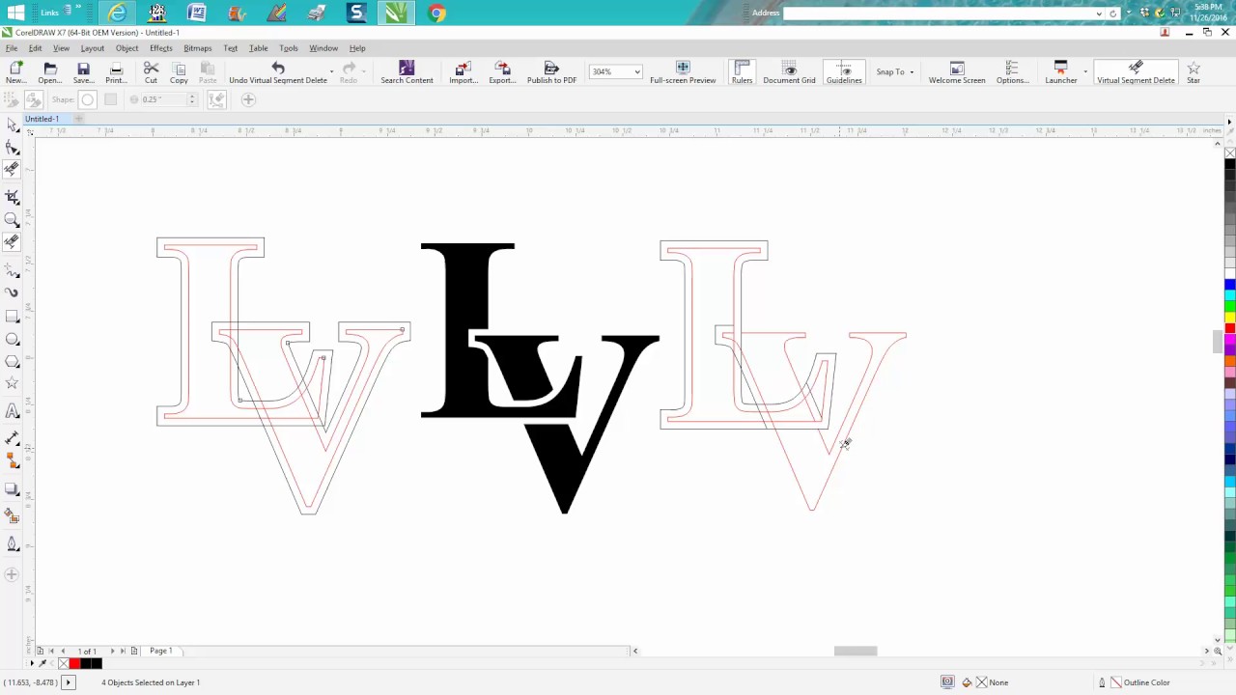Screen dimensions: 1236x695
Task: Expand the document palette menu arrow
Action: (x=31, y=663)
